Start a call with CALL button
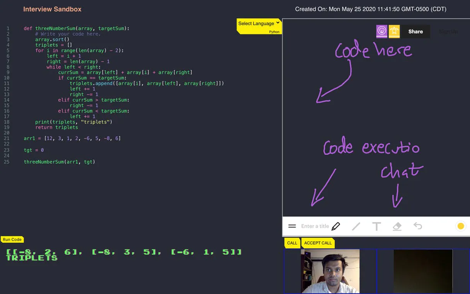Image resolution: width=470 pixels, height=294 pixels. pos(292,243)
